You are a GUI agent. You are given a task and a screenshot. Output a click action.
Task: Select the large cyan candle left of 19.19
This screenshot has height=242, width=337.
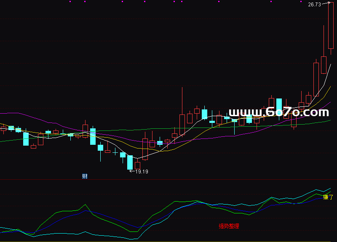[130, 162]
